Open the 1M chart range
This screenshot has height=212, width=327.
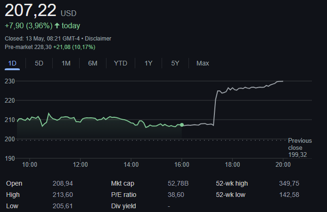point(66,63)
